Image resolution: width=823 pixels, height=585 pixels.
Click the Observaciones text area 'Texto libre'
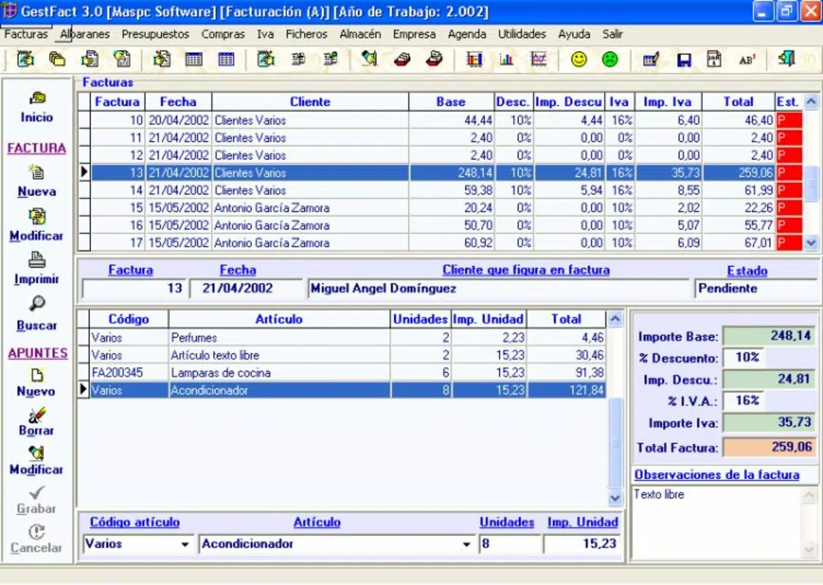coord(717,521)
